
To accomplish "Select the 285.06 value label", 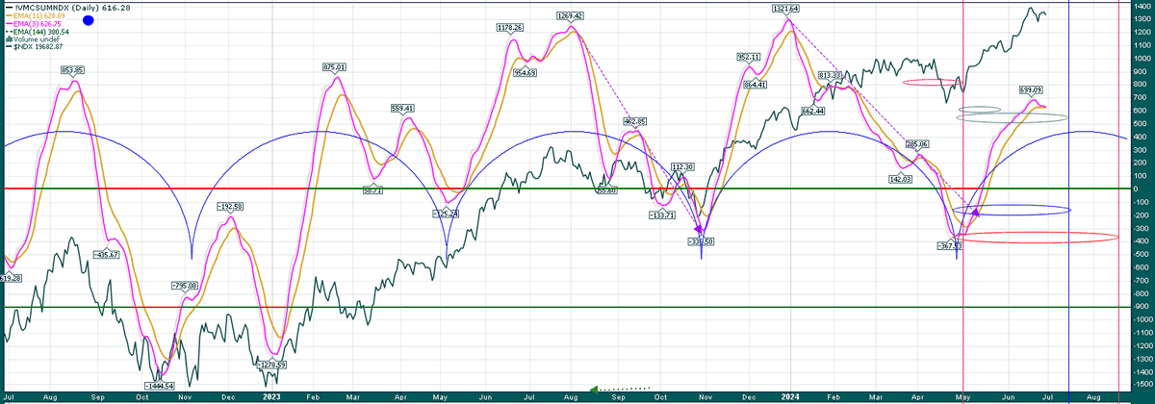I will pyautogui.click(x=916, y=144).
